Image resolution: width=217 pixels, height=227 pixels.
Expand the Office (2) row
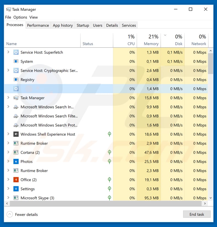8,179
